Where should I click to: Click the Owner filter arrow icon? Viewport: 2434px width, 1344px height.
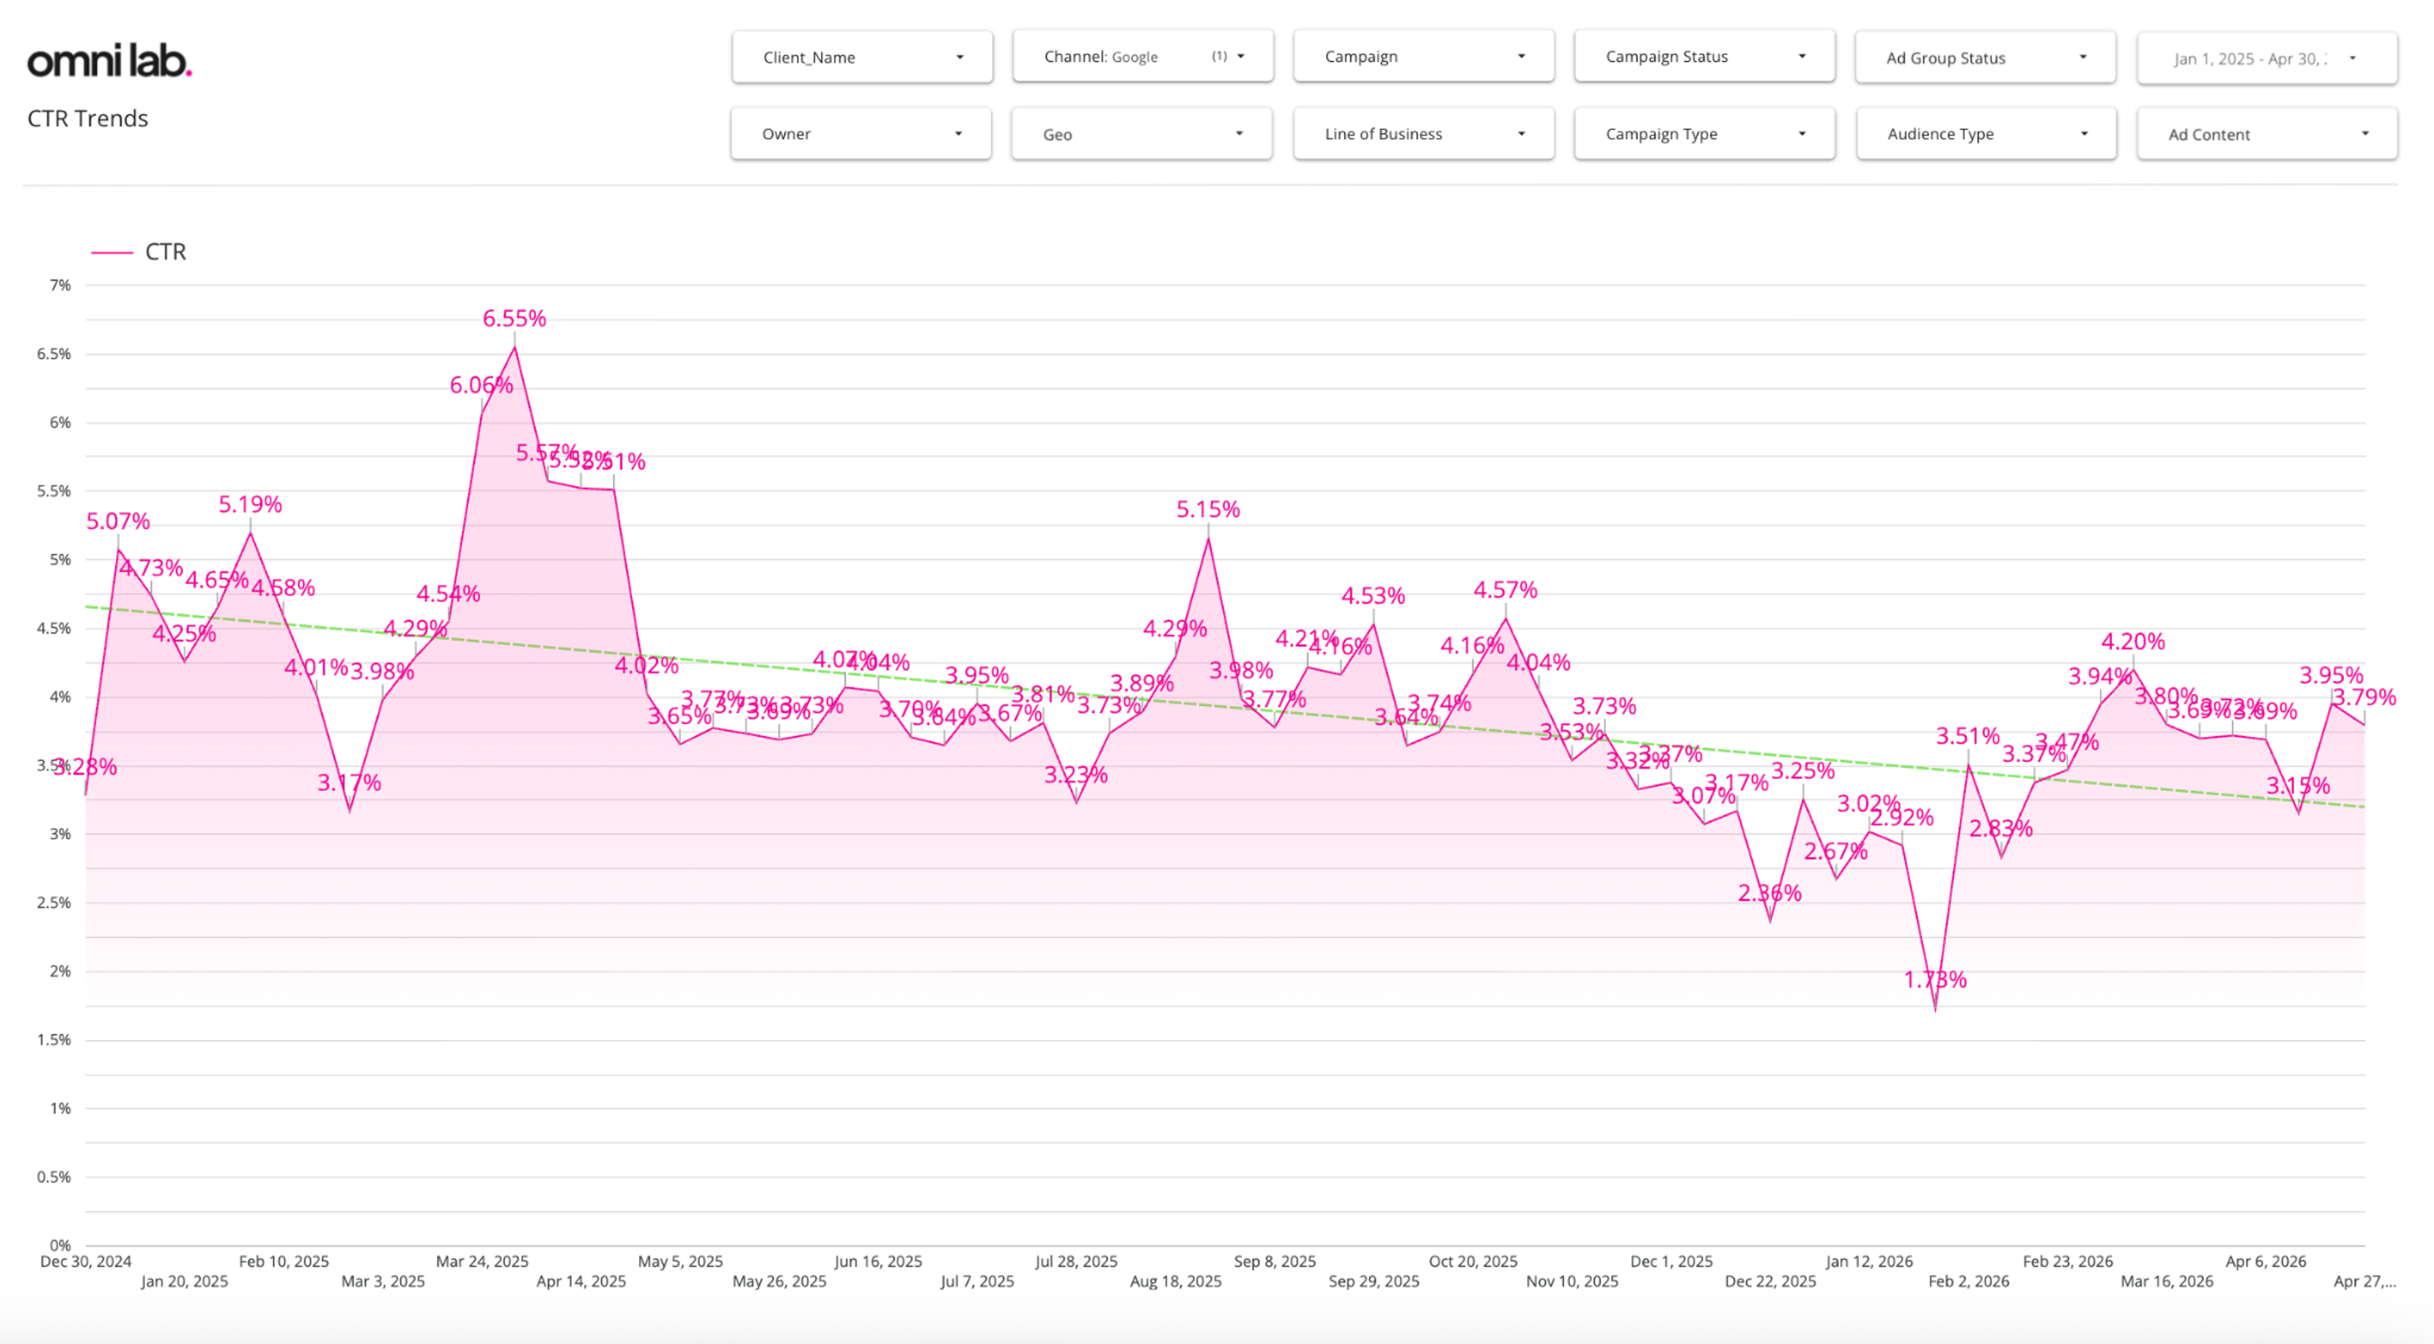[x=958, y=134]
